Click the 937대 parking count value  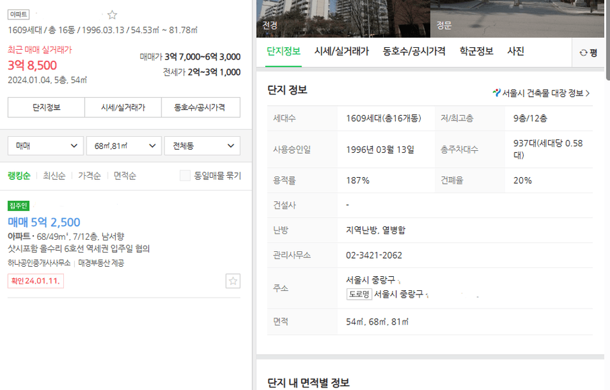(x=548, y=149)
